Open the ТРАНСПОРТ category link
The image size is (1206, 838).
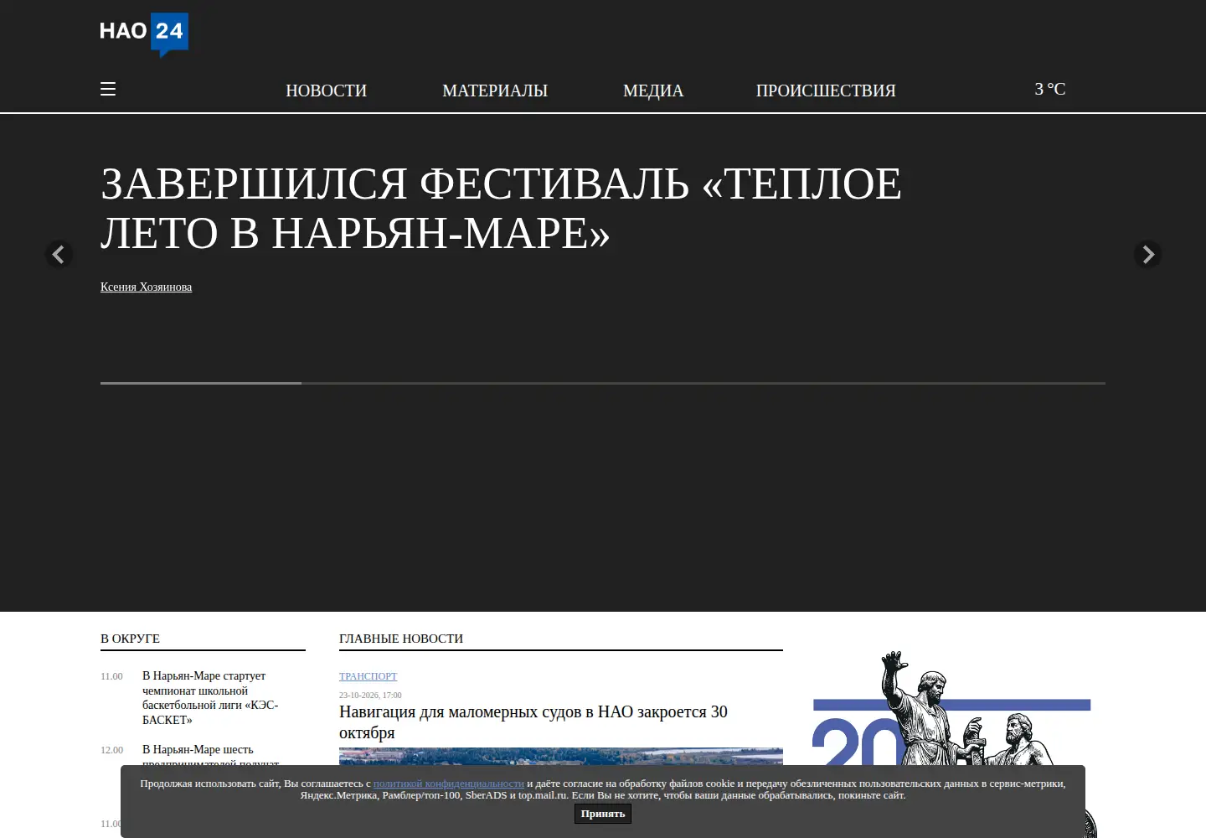coord(368,676)
